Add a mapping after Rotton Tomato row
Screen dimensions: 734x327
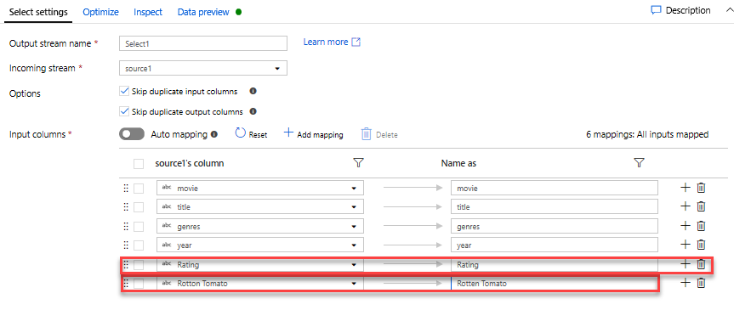[685, 283]
